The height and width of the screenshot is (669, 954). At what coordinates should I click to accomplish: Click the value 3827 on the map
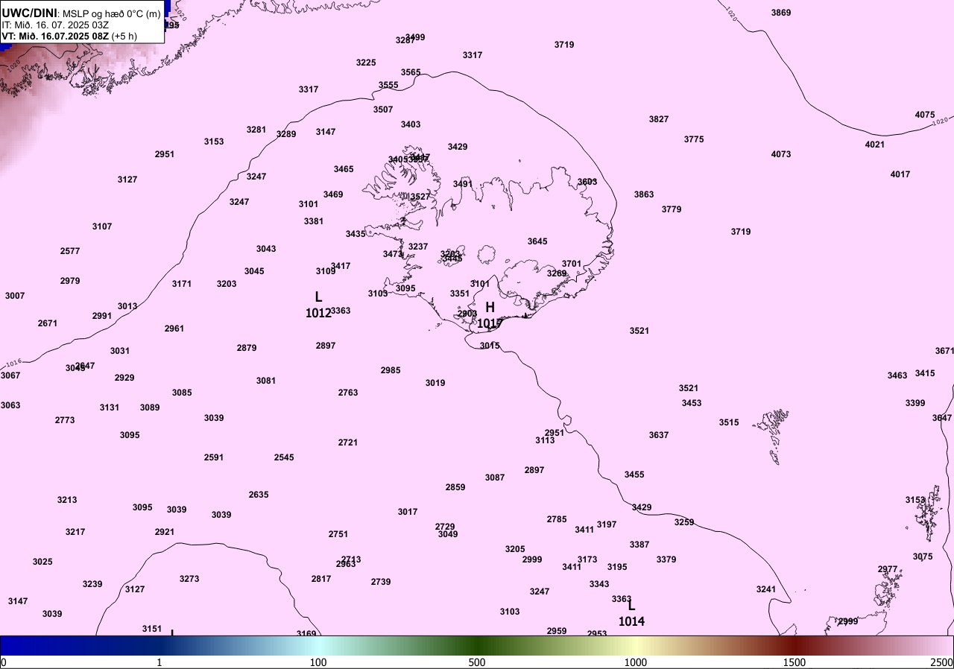[659, 119]
